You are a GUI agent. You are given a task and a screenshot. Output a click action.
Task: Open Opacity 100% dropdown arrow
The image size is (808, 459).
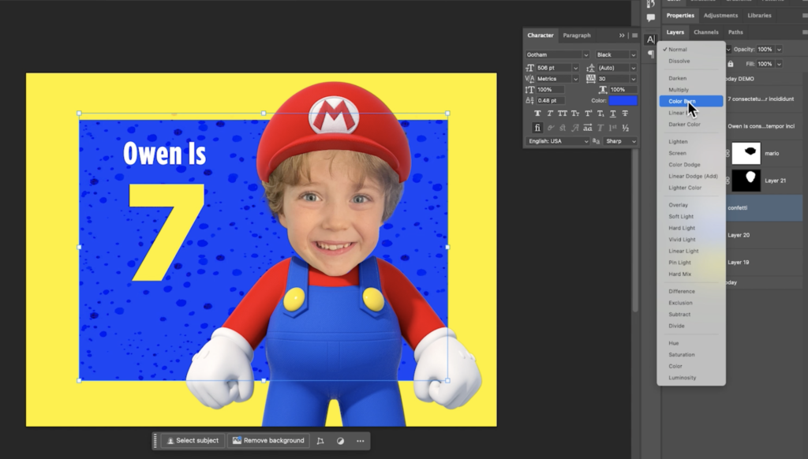[779, 50]
